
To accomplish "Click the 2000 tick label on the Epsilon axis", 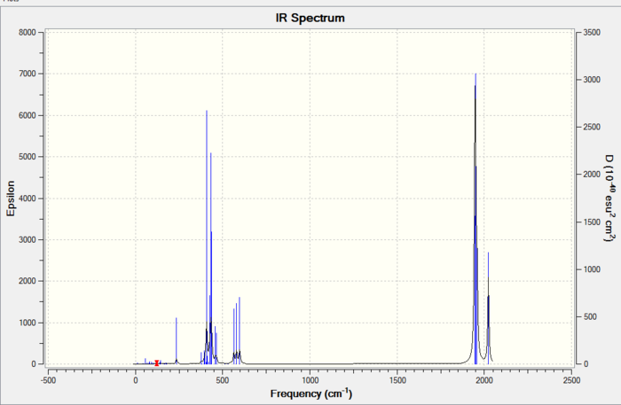I will tap(28, 281).
